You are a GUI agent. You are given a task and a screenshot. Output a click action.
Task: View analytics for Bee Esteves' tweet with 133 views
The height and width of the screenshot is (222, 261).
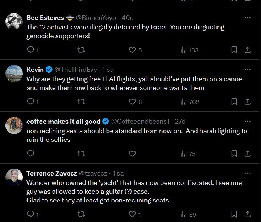(x=190, y=50)
